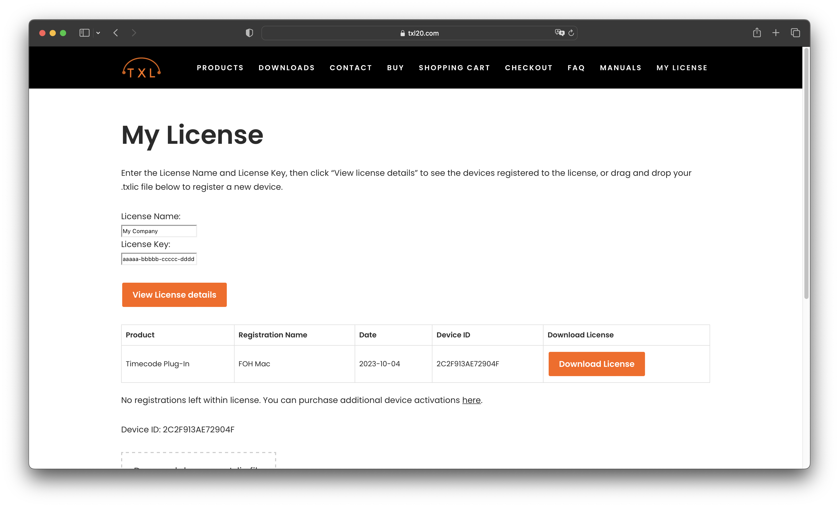Click the TXL logo icon
This screenshot has height=507, width=839.
click(141, 68)
